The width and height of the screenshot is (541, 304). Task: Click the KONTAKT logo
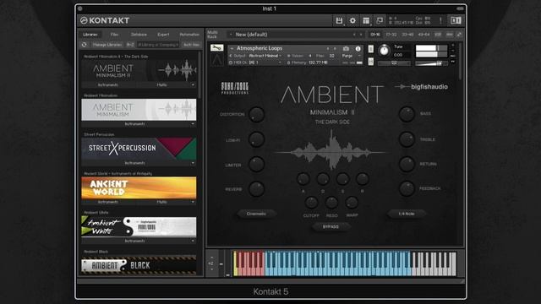(105, 20)
